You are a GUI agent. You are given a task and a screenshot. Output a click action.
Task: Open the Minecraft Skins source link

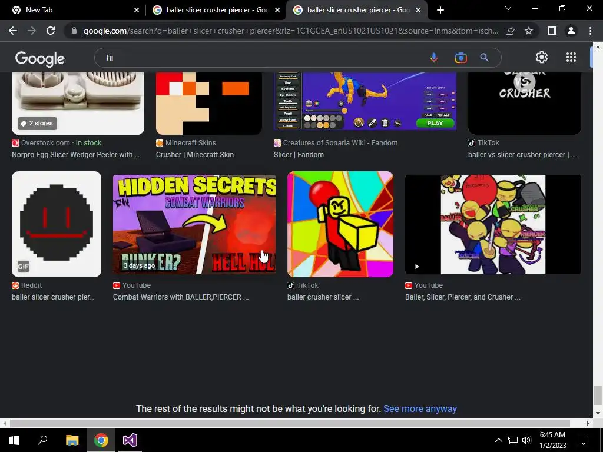pyautogui.click(x=185, y=143)
